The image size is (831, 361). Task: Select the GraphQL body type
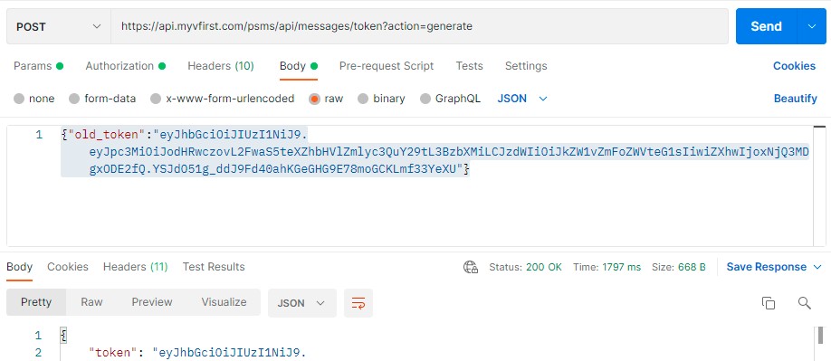451,99
